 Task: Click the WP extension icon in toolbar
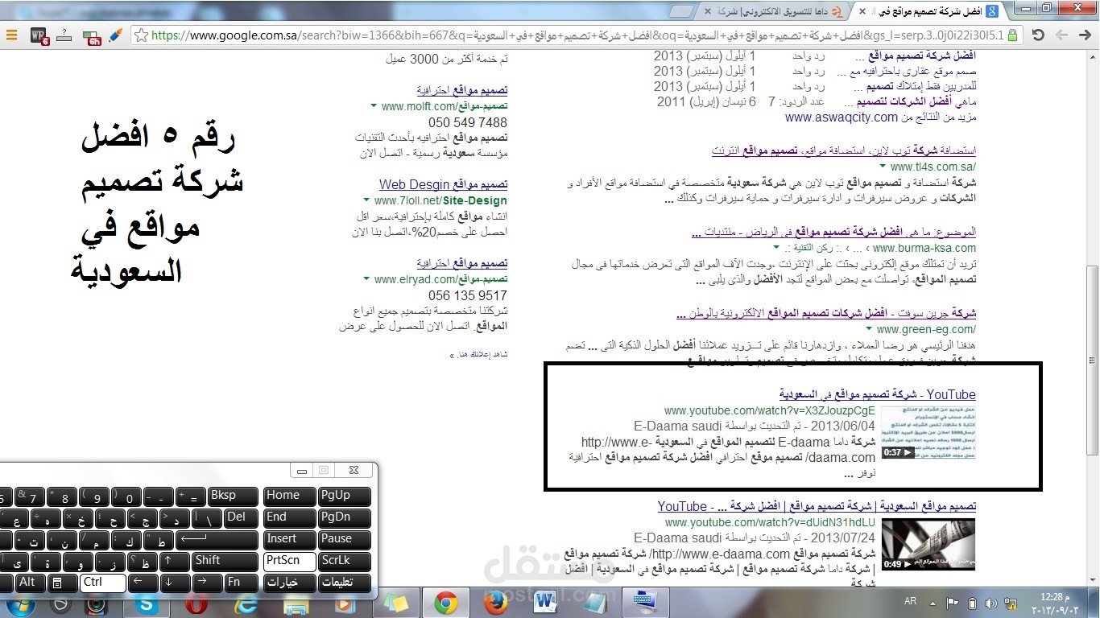tap(39, 35)
